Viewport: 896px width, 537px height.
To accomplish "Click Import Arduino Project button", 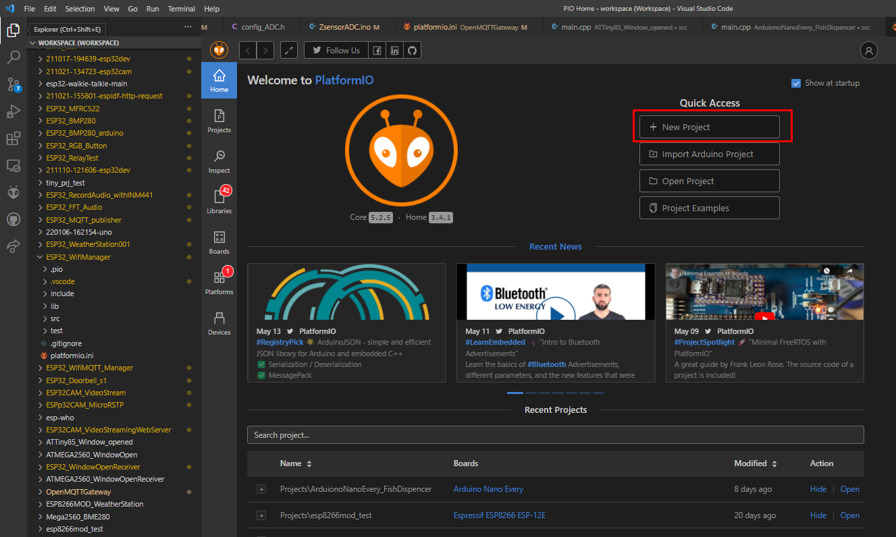I will [709, 154].
